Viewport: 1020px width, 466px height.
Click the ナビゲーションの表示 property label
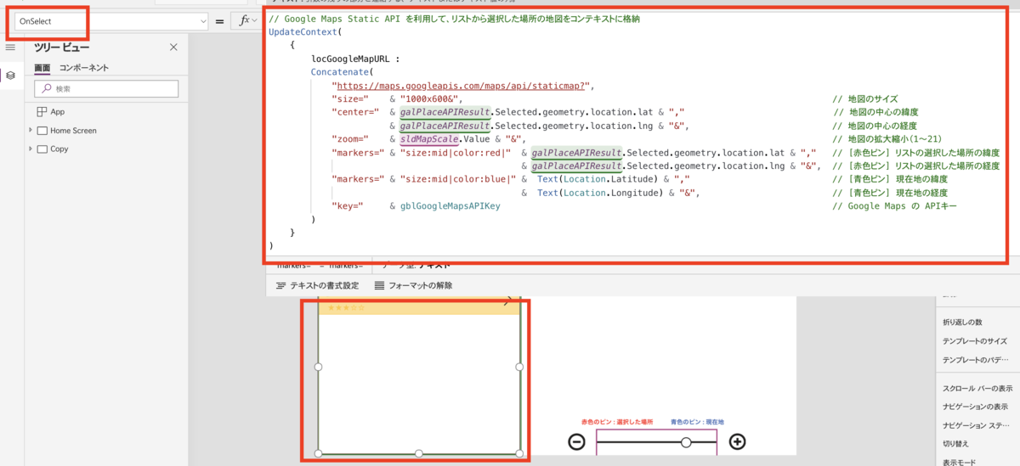(975, 407)
